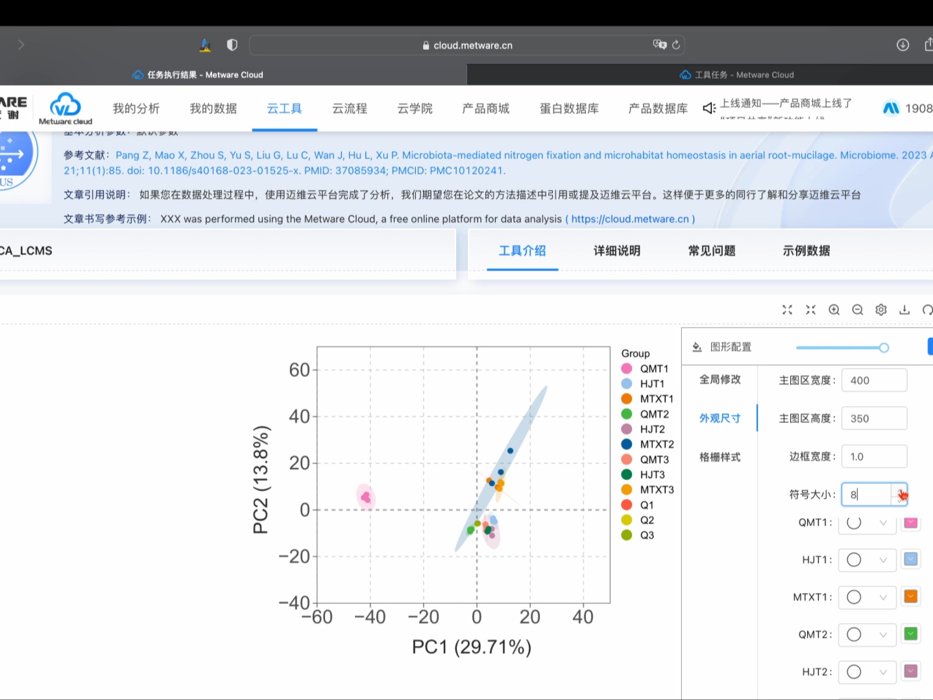Click the paint bucket icon beside 图形配置
This screenshot has width=933, height=700.
click(697, 347)
